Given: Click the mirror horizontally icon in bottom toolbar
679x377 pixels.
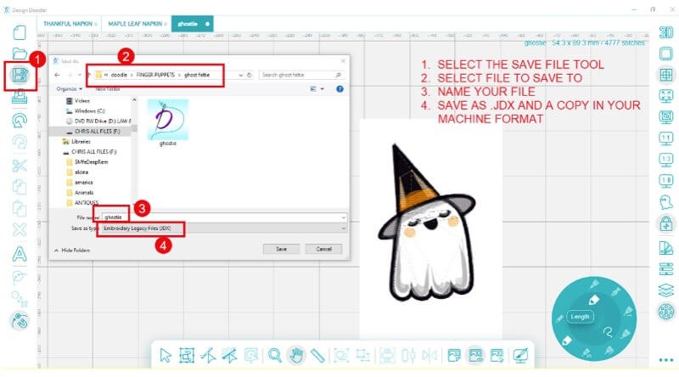Looking at the screenshot, I should coord(429,356).
